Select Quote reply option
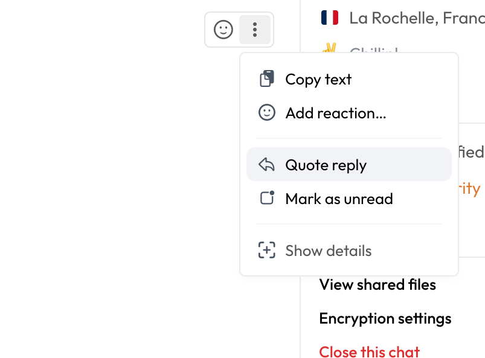Viewport: 485px width, 358px height. [x=326, y=165]
